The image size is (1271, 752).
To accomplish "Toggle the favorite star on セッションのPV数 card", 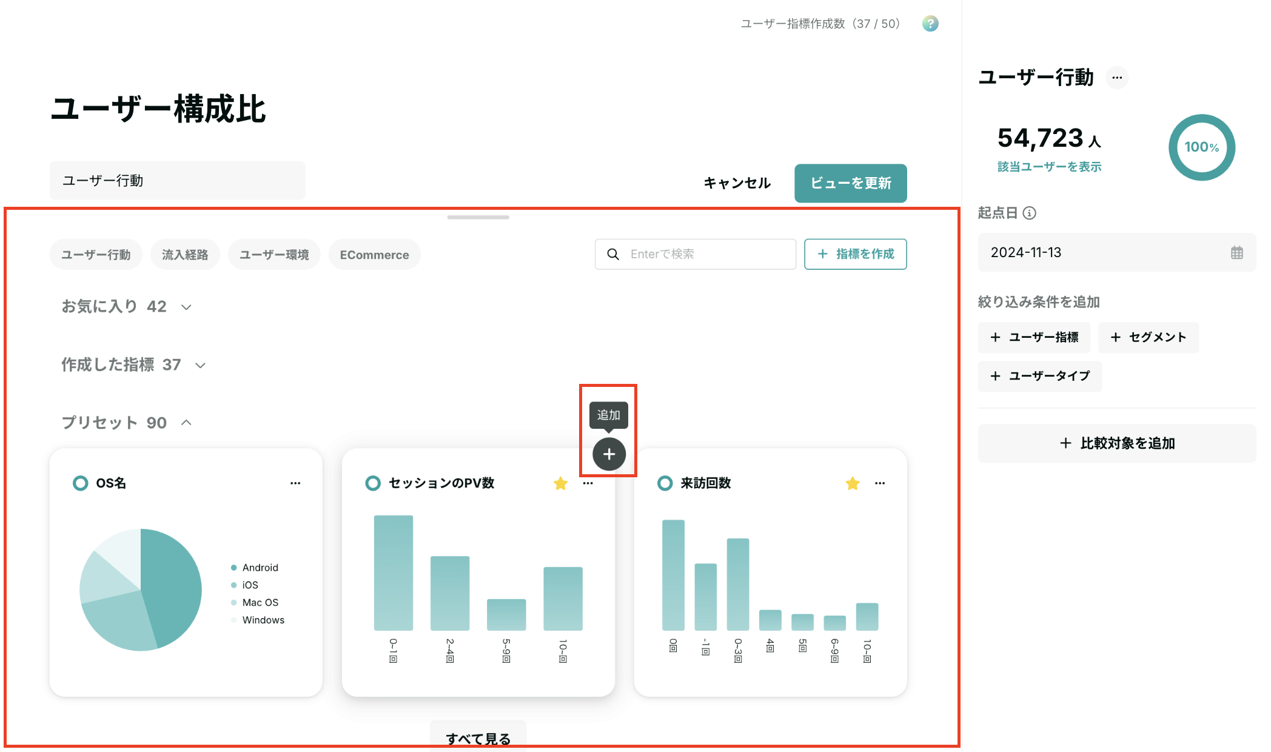I will pos(561,483).
